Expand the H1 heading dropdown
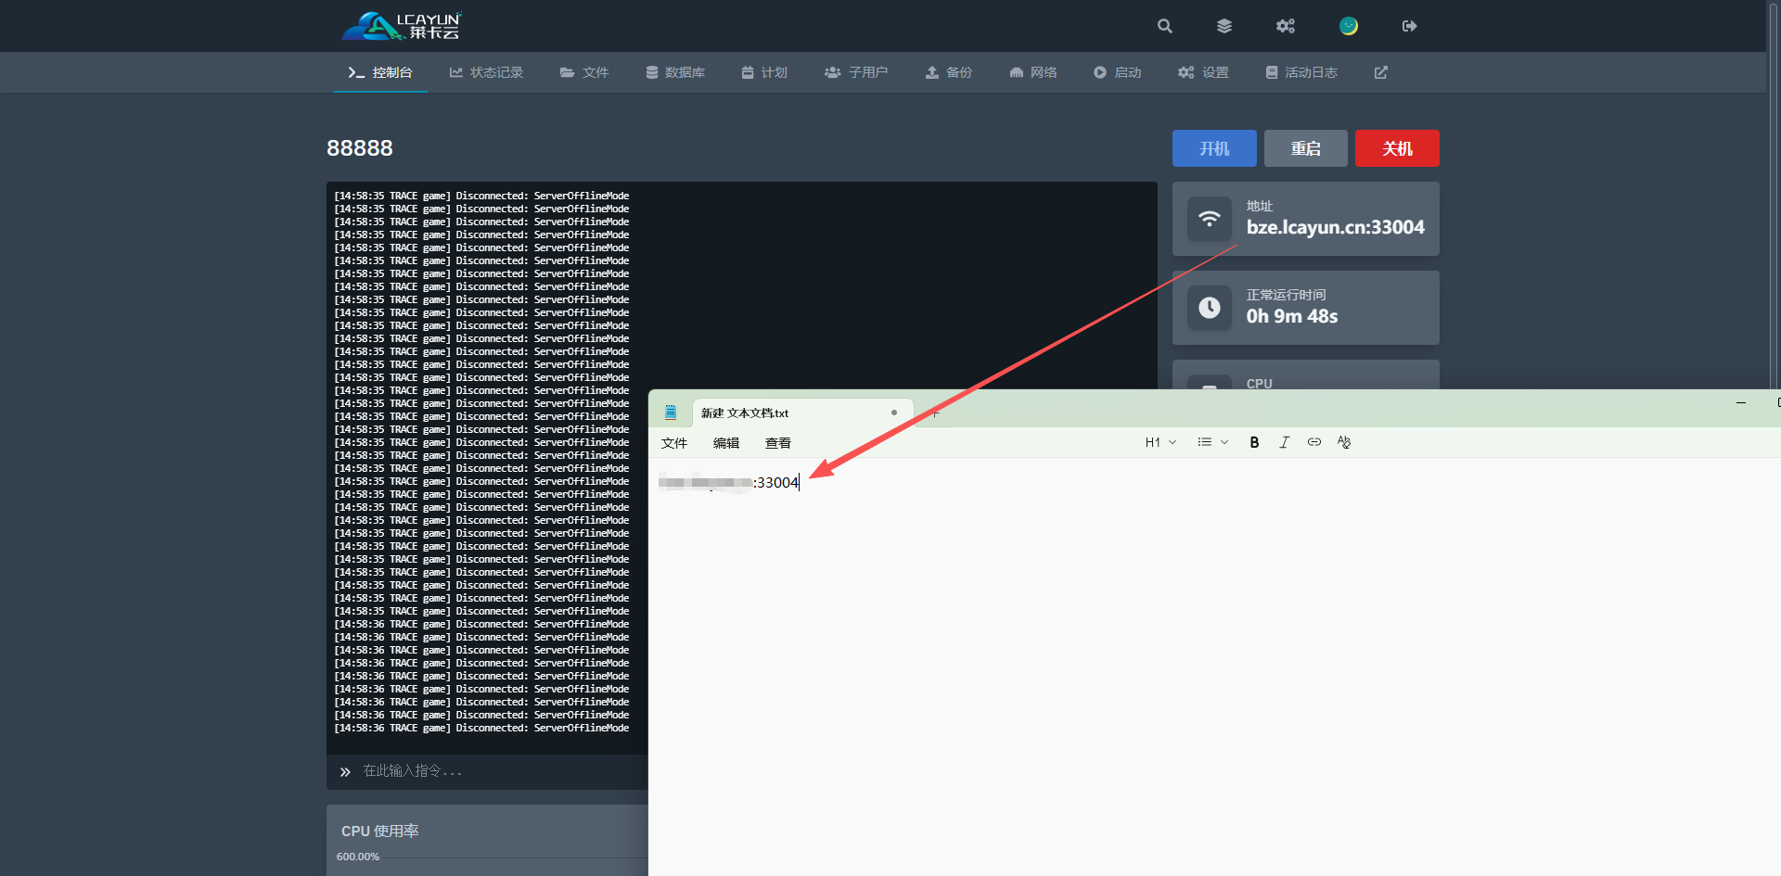Image resolution: width=1781 pixels, height=876 pixels. click(1160, 442)
